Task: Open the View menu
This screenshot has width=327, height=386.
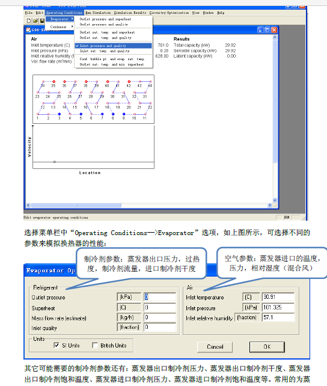Action: tap(195, 13)
